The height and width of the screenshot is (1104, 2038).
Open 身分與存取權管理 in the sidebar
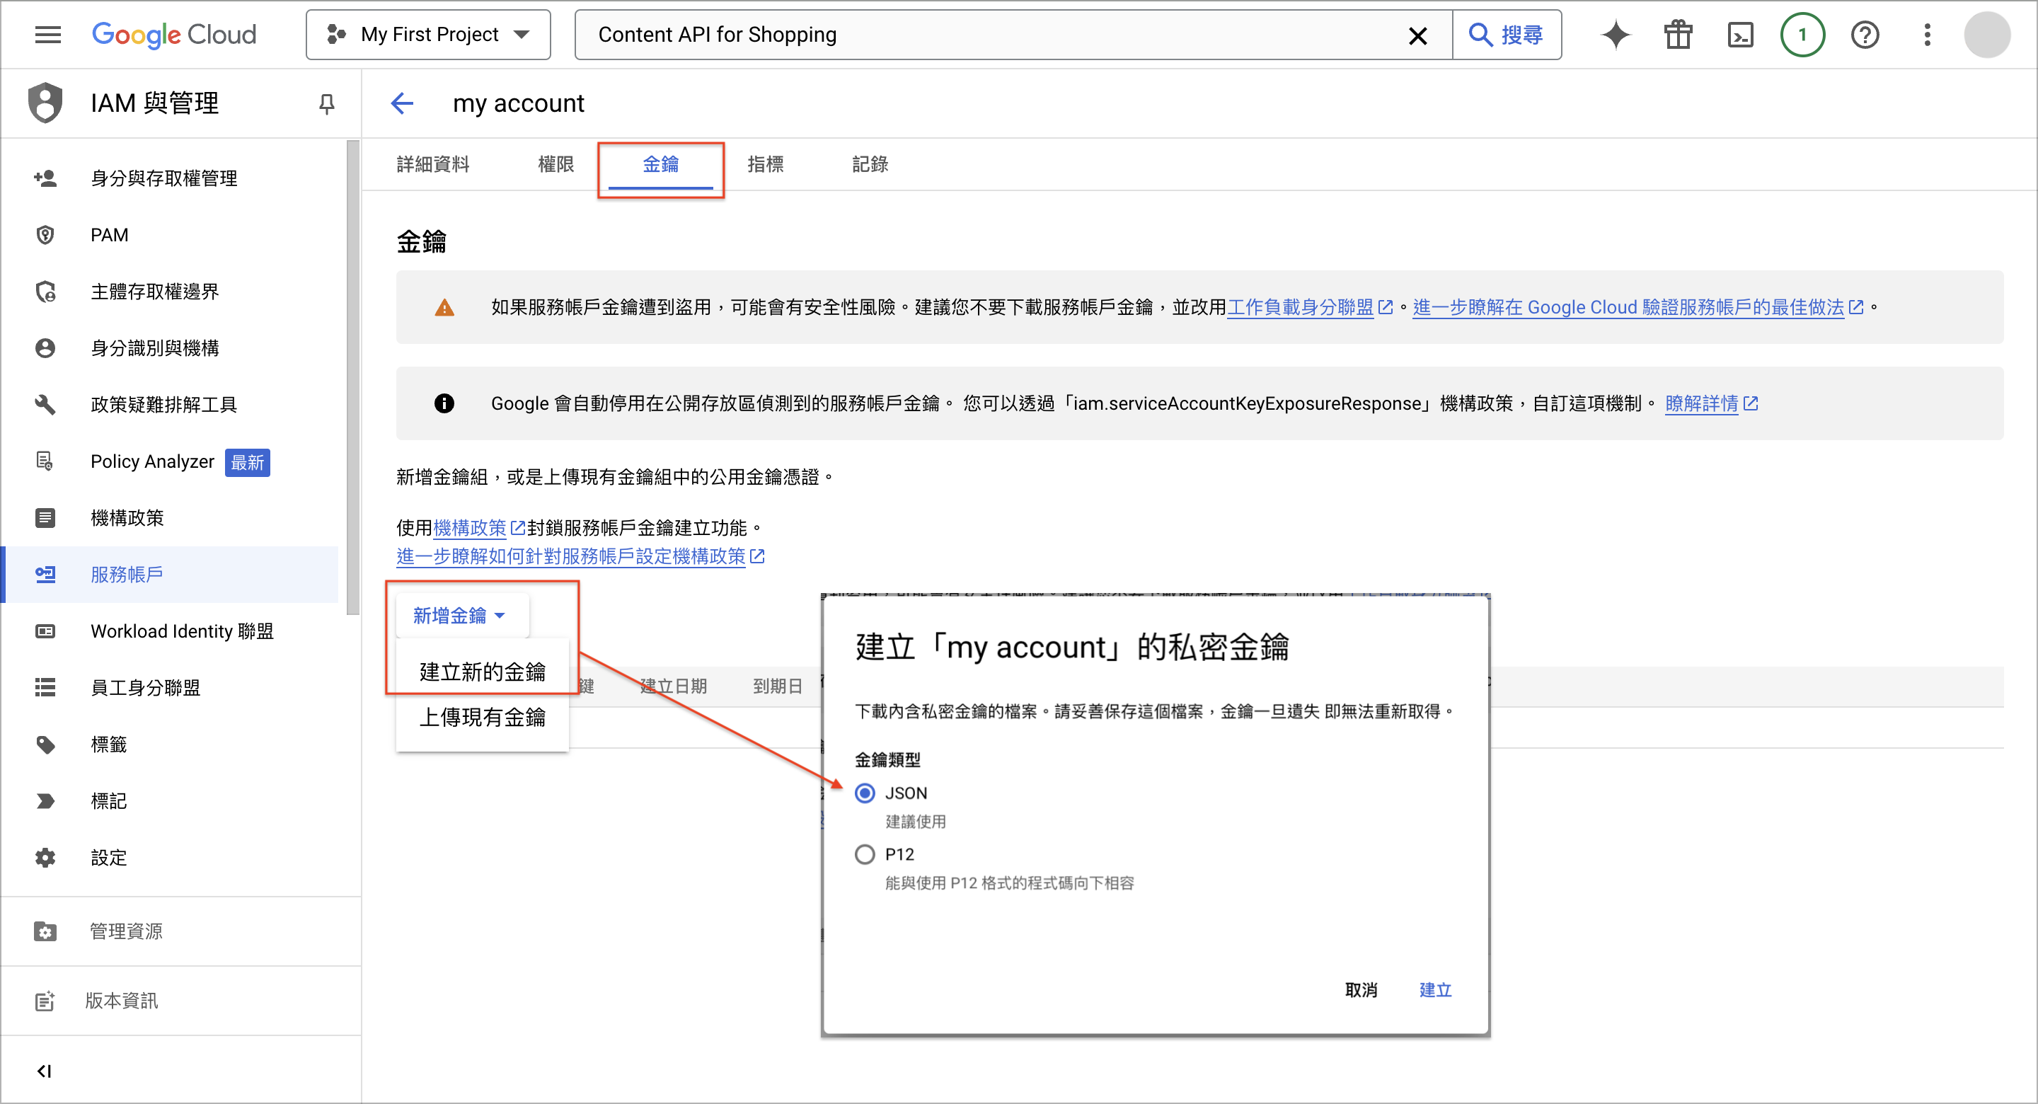171,178
